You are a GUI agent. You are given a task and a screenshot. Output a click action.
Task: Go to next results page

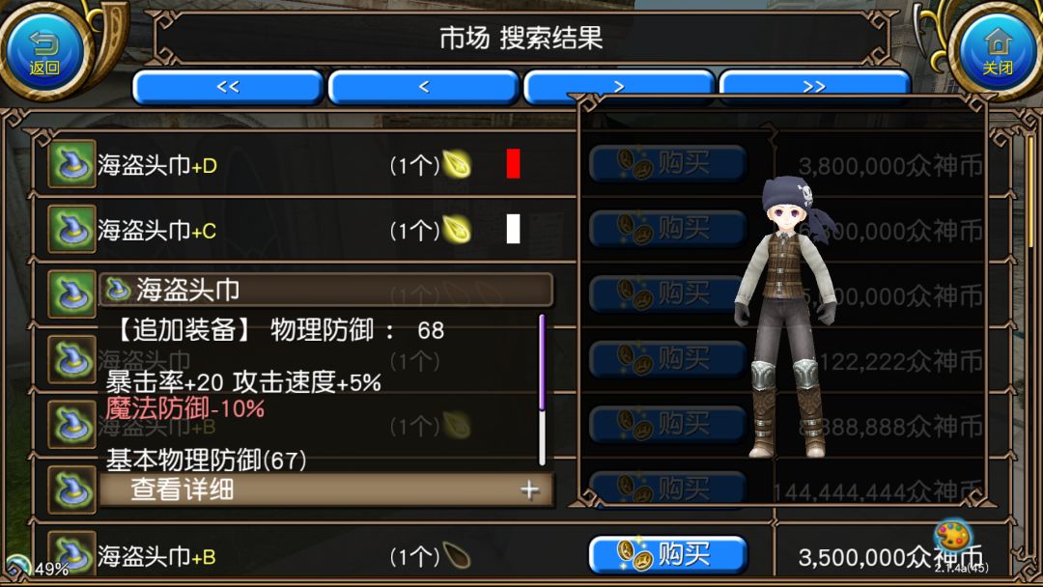(619, 87)
